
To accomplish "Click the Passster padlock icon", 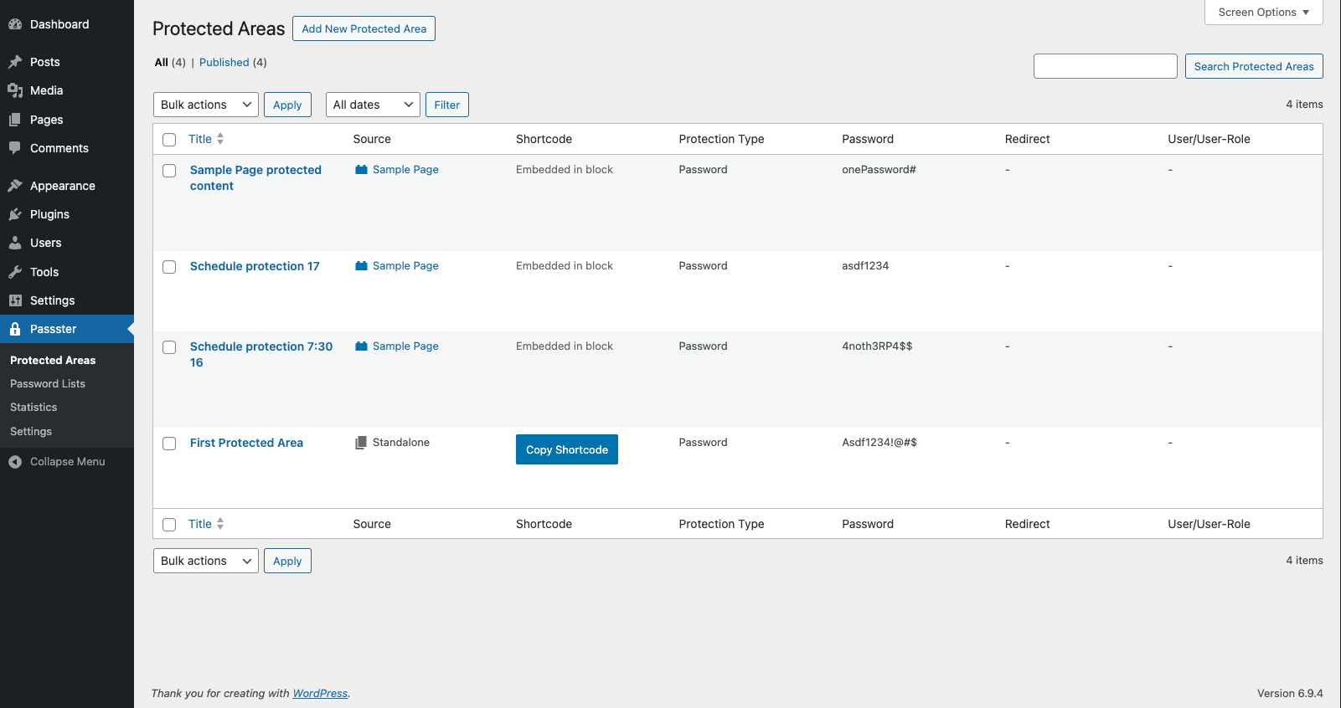I will point(15,329).
